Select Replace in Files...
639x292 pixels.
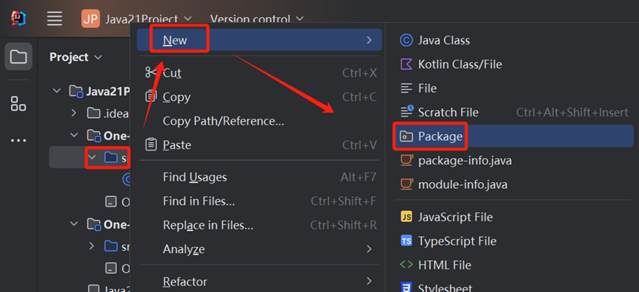point(259,226)
